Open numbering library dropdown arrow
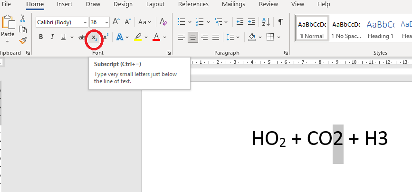 208,22
